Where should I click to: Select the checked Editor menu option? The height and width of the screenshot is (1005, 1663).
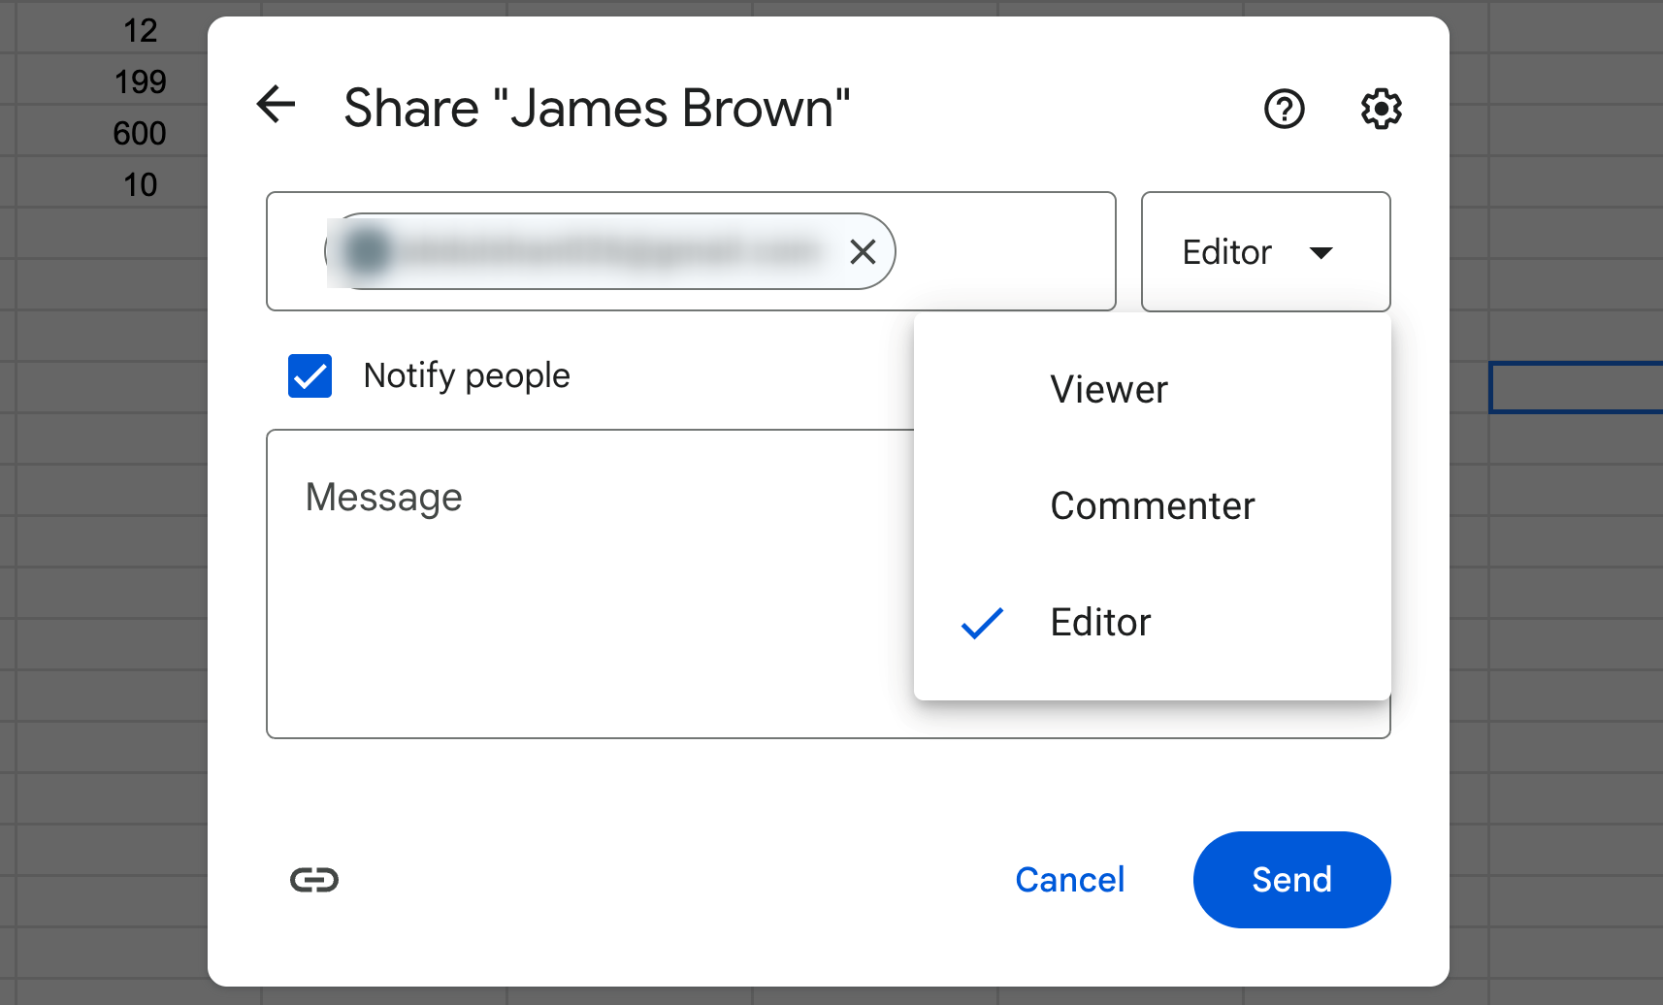(x=1100, y=623)
